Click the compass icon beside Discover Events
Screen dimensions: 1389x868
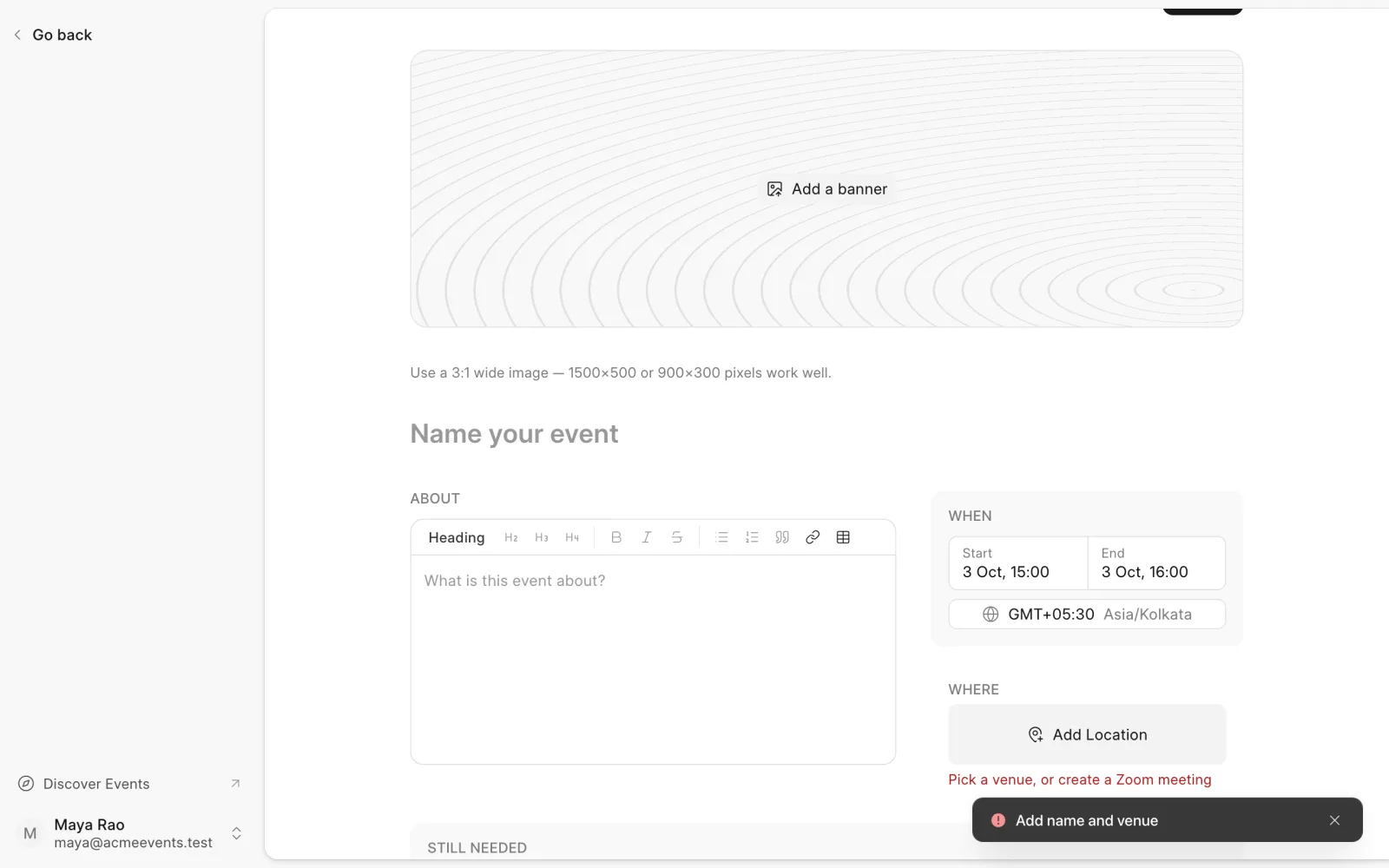[27, 784]
